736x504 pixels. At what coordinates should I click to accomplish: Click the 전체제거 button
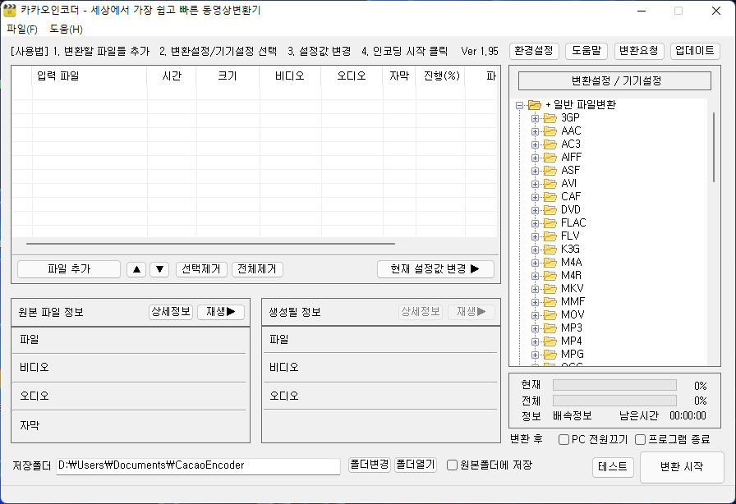257,269
